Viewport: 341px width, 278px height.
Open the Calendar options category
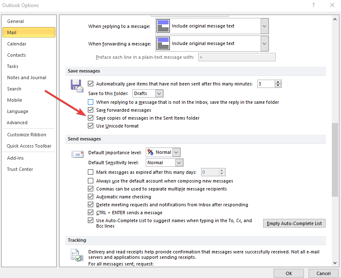(29, 44)
